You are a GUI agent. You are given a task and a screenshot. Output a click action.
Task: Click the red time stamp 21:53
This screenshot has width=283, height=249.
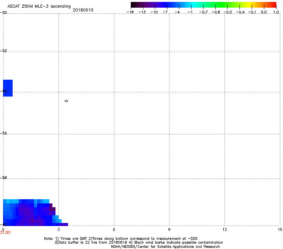[x=5, y=233]
